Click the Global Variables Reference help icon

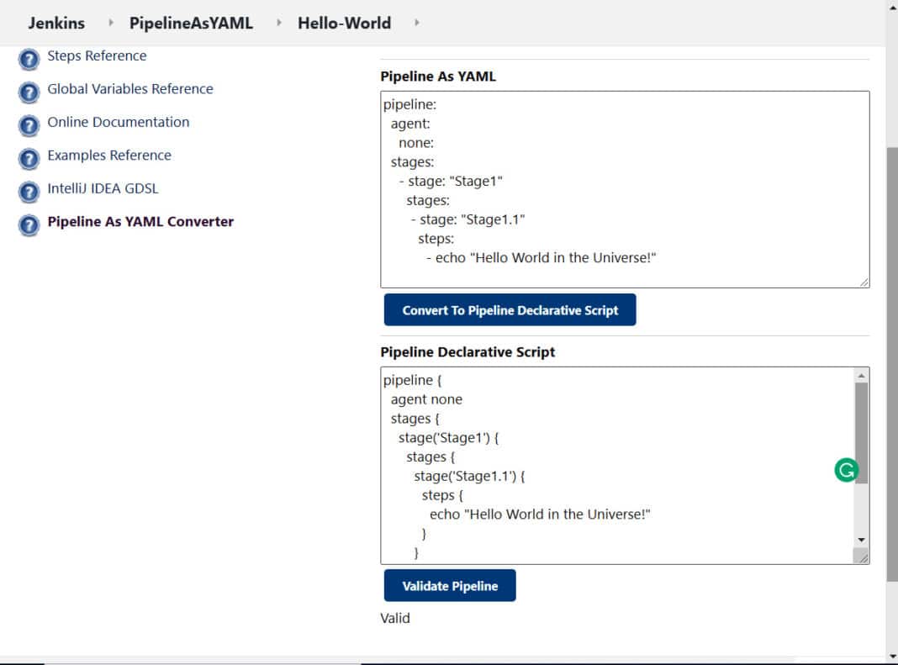(29, 92)
